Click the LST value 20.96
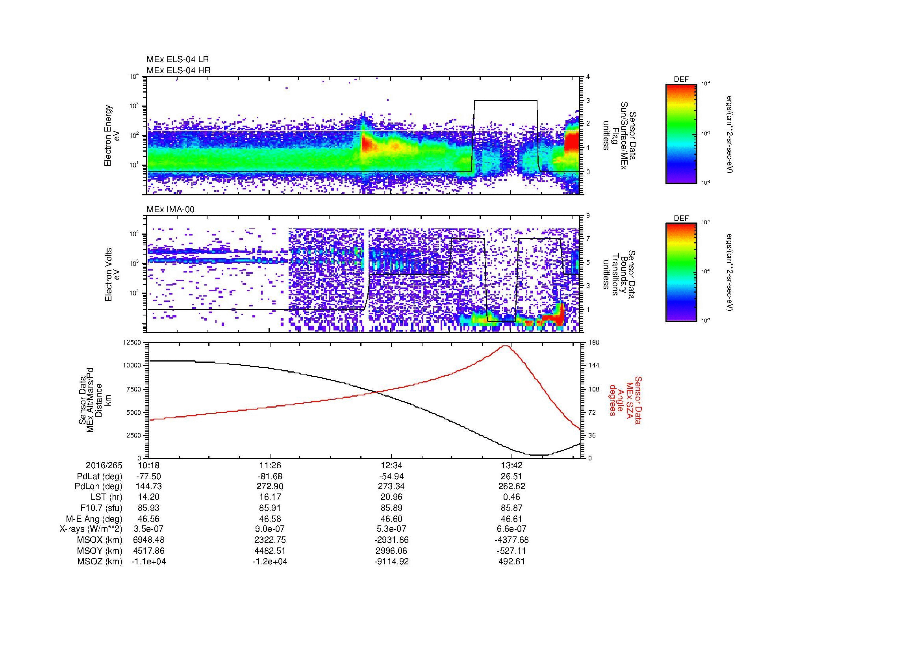 pos(391,497)
